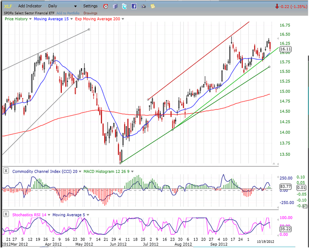
Task: Click the camera snapshot icon
Action: coord(143,7)
